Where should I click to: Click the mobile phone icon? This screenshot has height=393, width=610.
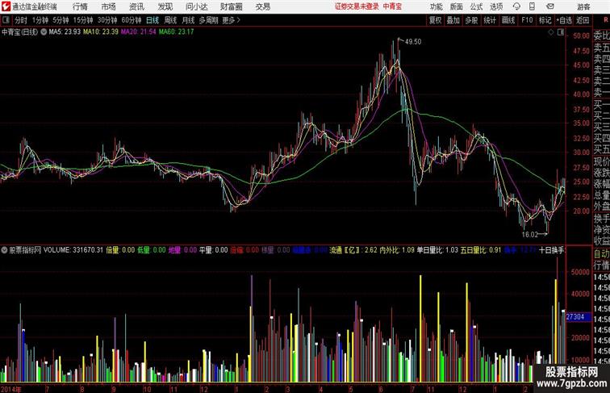point(533,6)
